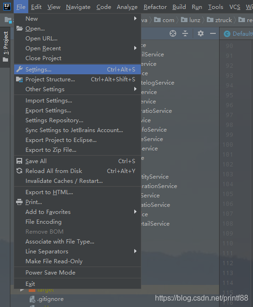Toggle Power Save Mode

tap(78, 273)
